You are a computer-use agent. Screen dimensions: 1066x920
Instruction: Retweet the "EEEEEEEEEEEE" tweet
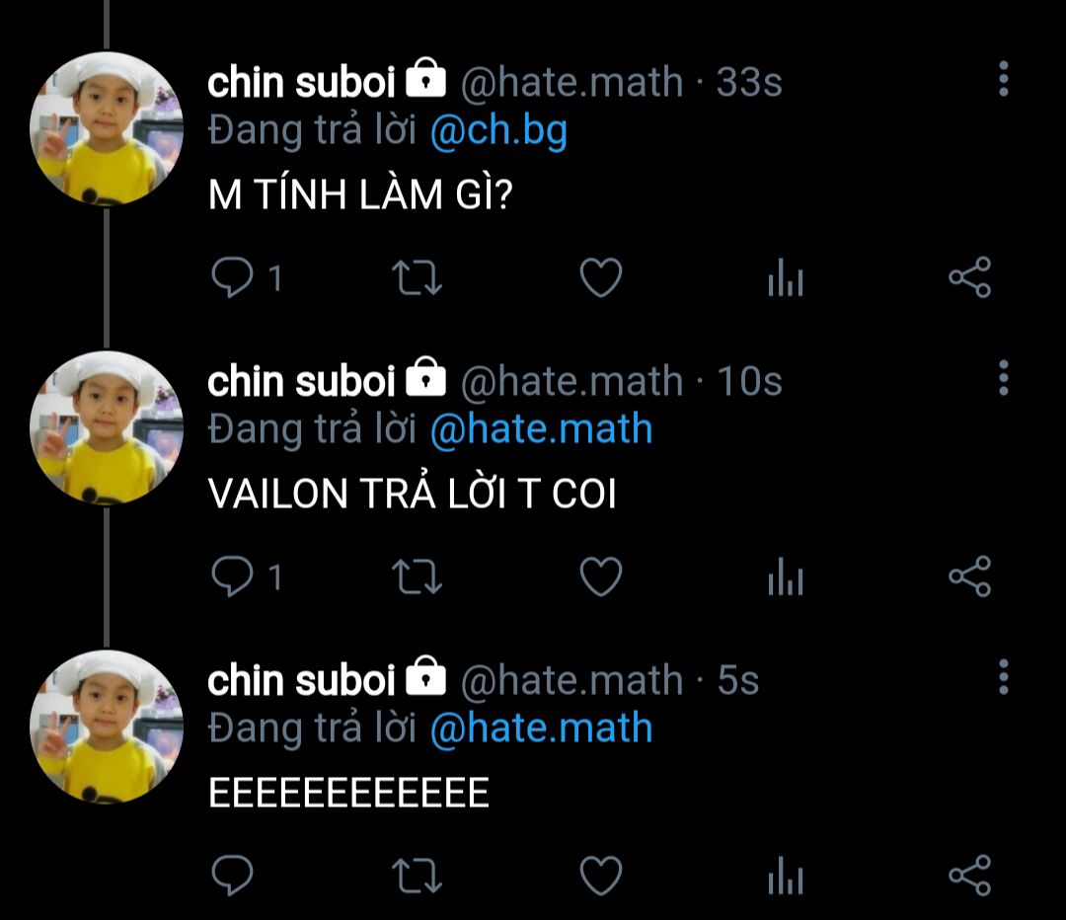(x=417, y=876)
